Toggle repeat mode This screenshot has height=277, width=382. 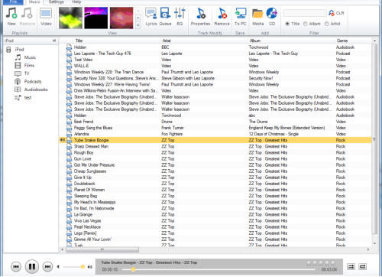362,267
